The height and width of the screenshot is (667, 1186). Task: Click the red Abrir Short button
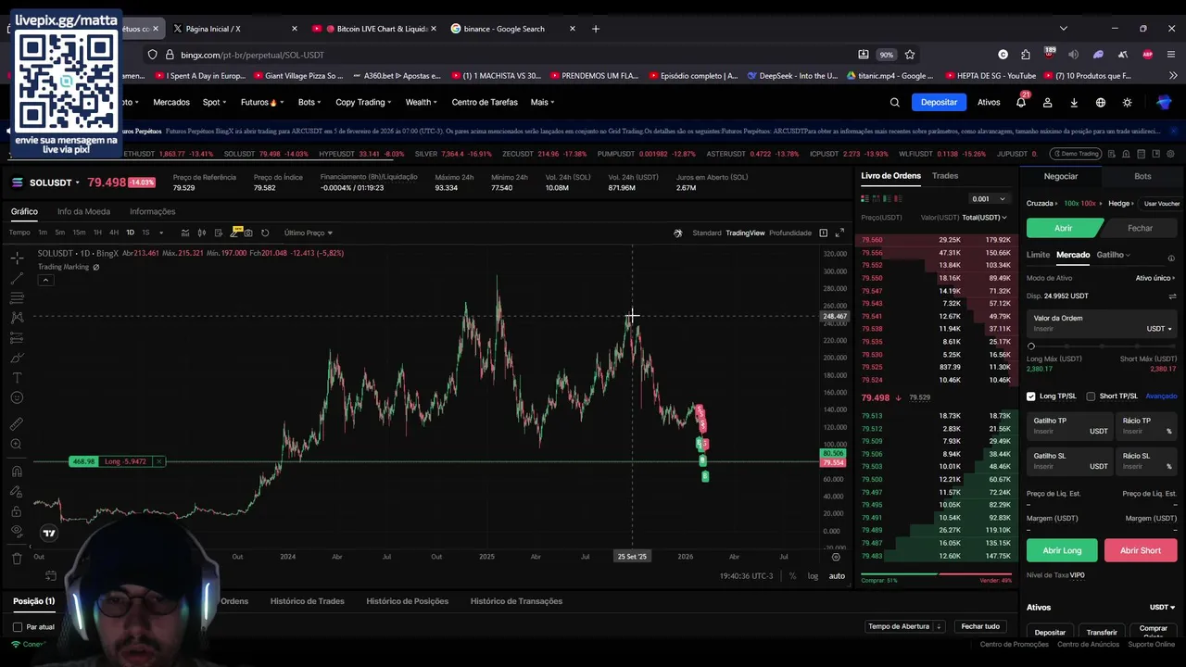click(x=1140, y=550)
